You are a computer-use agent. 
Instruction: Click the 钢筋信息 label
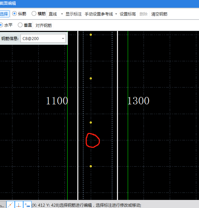click(x=10, y=39)
